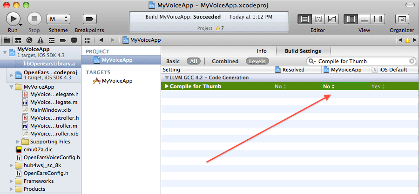This screenshot has height=194, width=419.
Task: Show the Project navigator
Action: [7, 40]
